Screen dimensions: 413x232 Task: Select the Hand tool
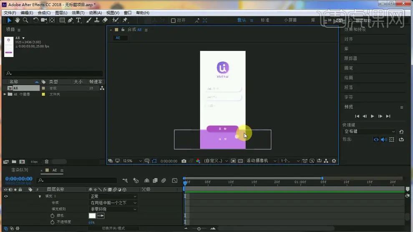[18, 20]
